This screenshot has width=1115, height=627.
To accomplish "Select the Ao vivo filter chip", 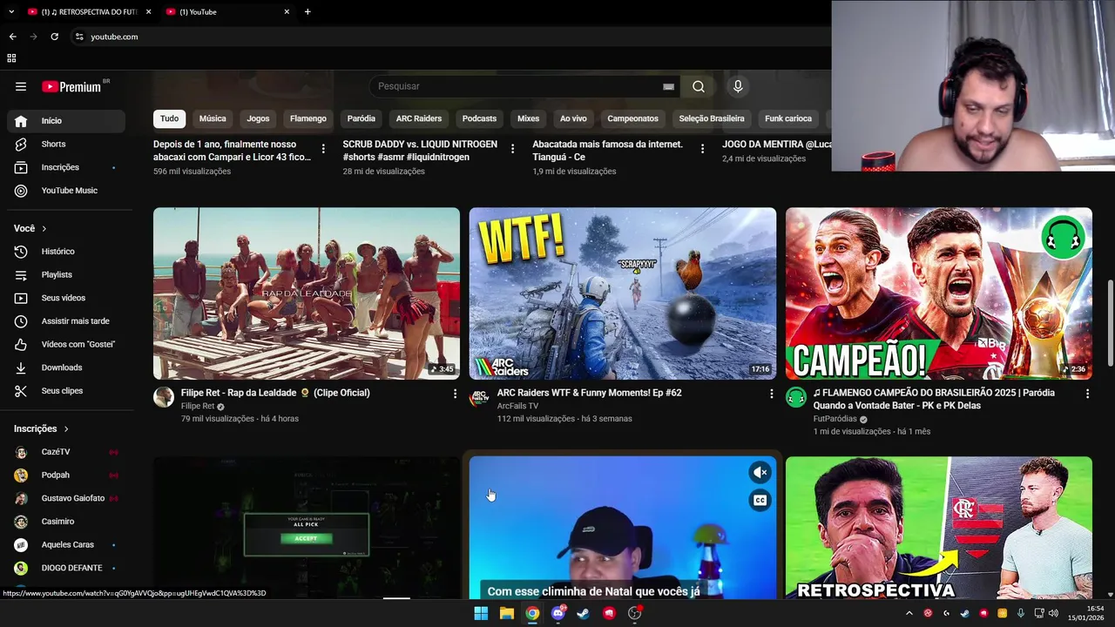I will click(573, 118).
